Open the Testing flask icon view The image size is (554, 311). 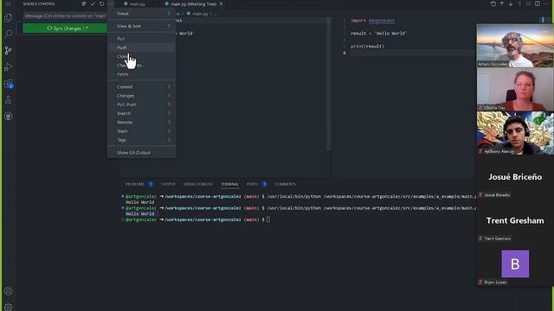[8, 100]
